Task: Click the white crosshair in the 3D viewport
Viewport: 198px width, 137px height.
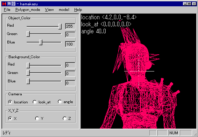Action: pyautogui.click(x=139, y=71)
